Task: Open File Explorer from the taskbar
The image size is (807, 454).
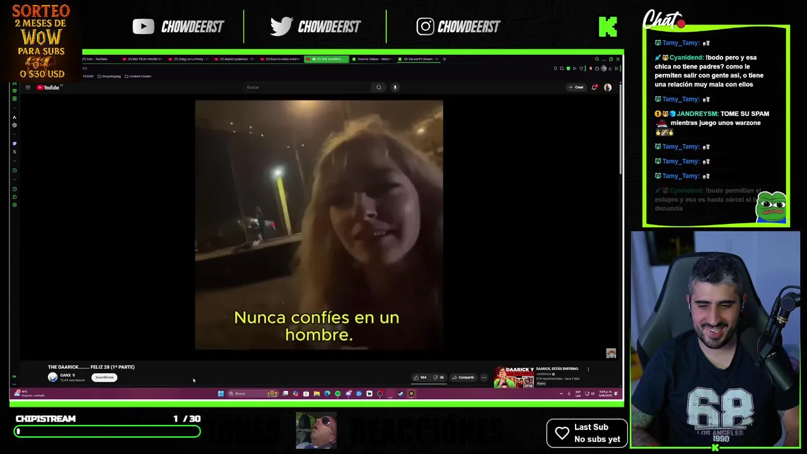Action: point(316,394)
